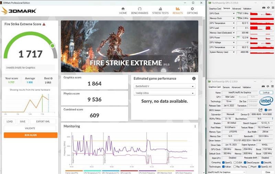Go to STRESS TESTS in 3DMark
Image resolution: width=275 pixels, height=174 pixels.
click(x=160, y=11)
